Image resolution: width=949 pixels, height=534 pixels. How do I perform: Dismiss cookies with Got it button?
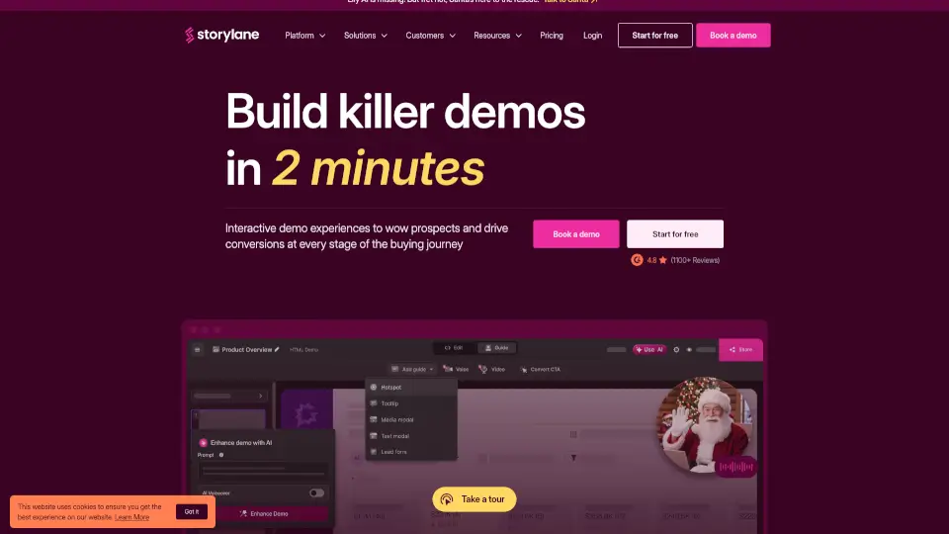[192, 511]
